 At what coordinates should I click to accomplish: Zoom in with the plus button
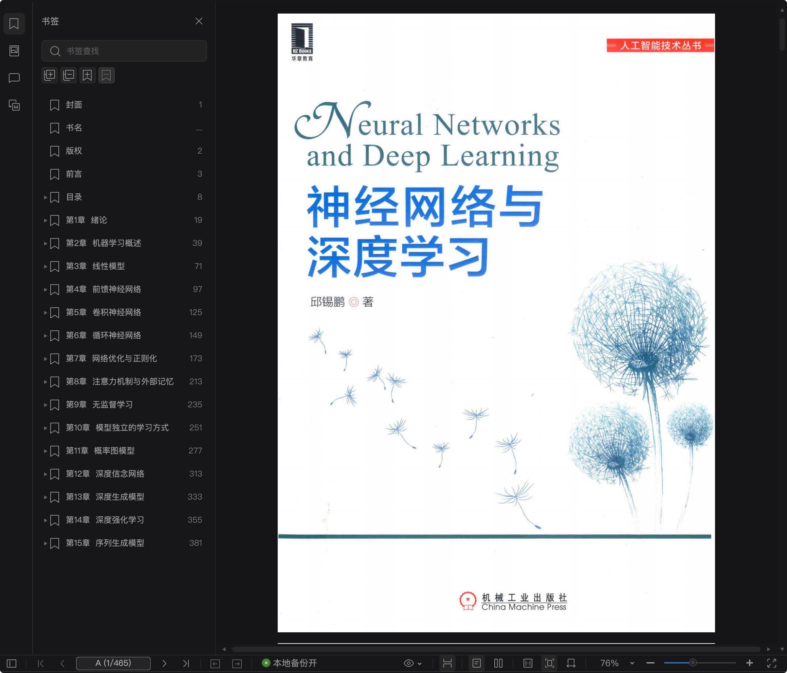coord(749,663)
